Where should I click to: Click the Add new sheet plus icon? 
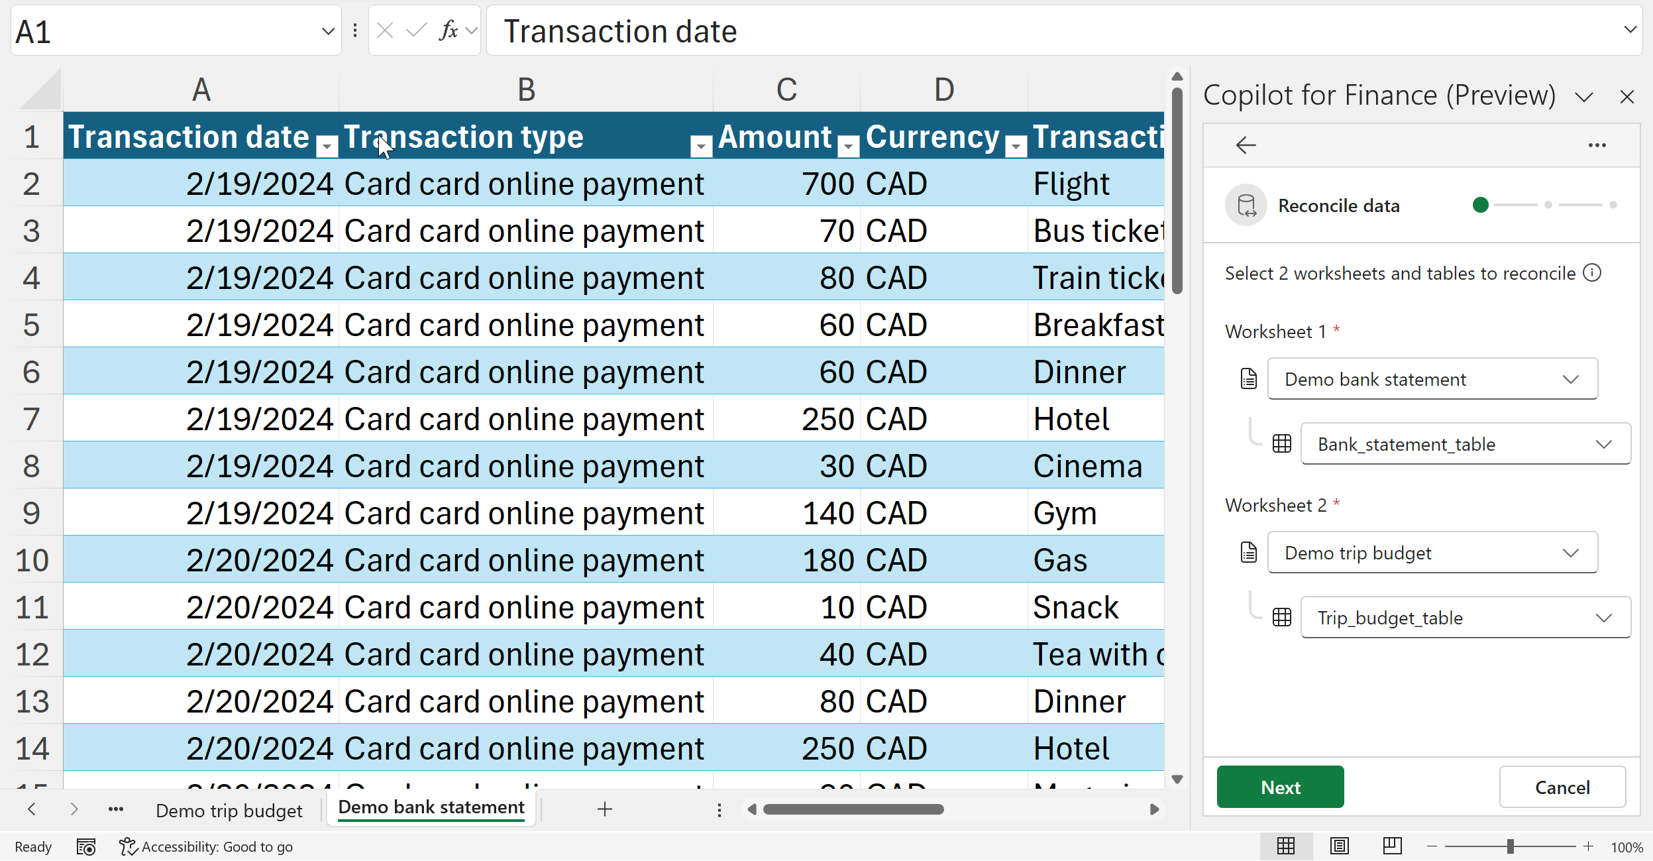point(604,809)
